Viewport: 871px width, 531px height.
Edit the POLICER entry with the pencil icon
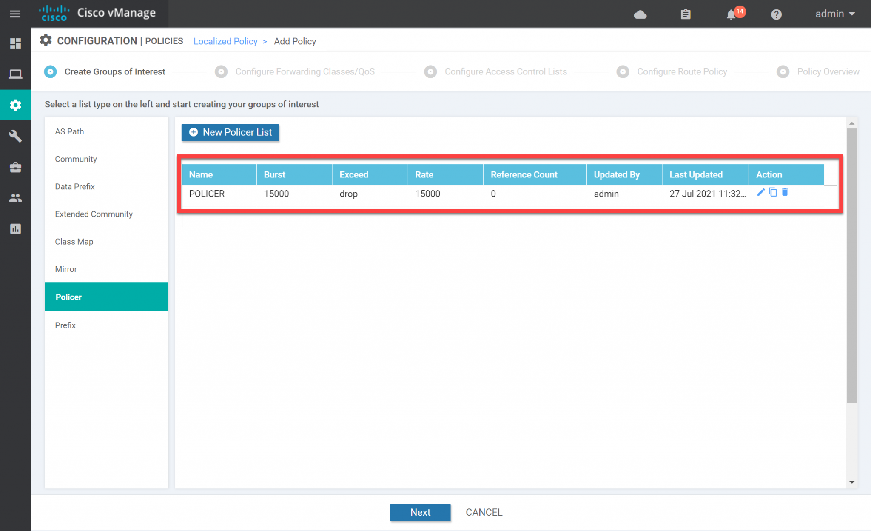[x=761, y=192]
